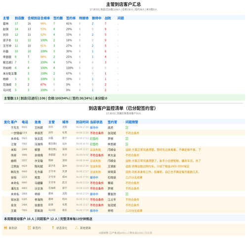Click the △20分无结果 warning

134,211
